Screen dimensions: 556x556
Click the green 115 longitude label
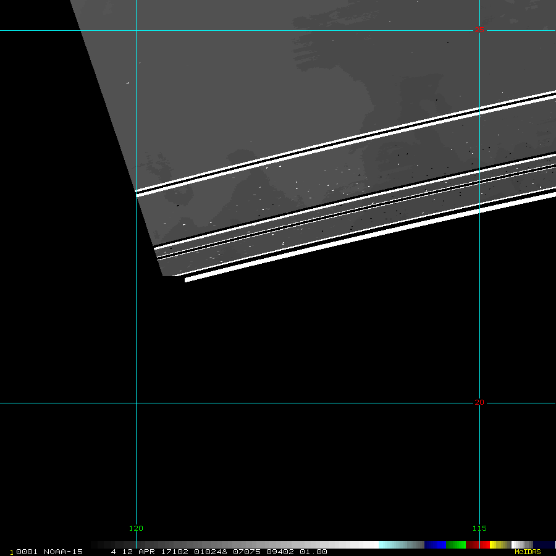[479, 528]
